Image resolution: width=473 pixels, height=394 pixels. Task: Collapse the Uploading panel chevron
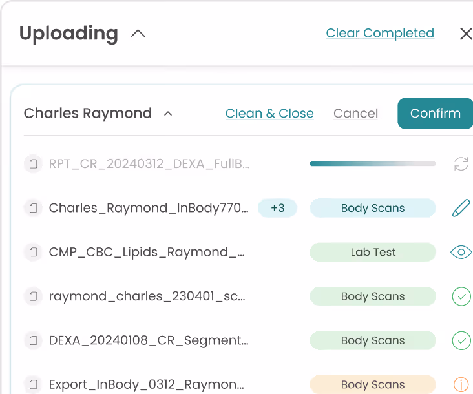[138, 34]
